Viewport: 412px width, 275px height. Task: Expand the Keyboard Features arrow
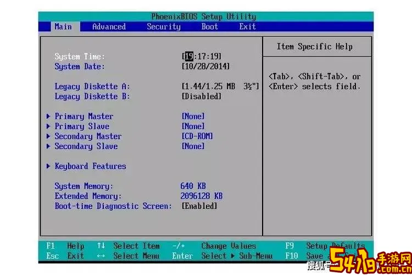pyautogui.click(x=48, y=166)
